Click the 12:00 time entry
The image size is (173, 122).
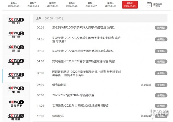point(41,116)
